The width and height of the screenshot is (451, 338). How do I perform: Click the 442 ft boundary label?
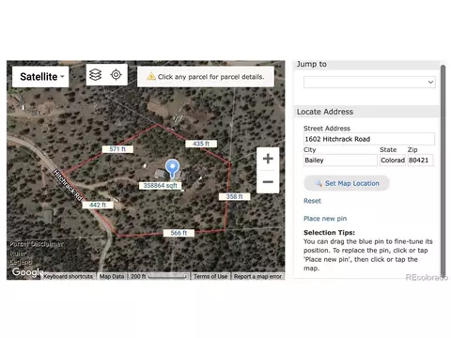tap(98, 205)
